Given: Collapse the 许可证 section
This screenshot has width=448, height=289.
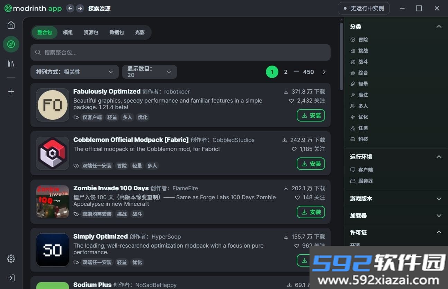Looking at the screenshot, I should (439, 232).
